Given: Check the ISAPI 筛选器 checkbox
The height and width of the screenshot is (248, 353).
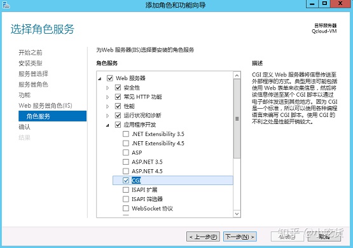Looking at the screenshot, I should pos(126,199).
